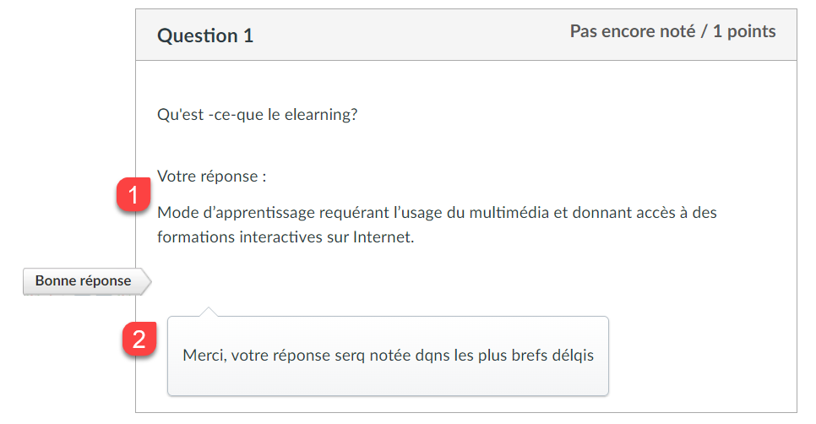
Task: Click the Question 1 heading
Action: 205,35
